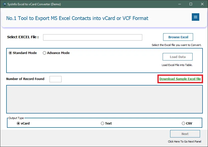Go to the next panel with Next

click(x=185, y=134)
